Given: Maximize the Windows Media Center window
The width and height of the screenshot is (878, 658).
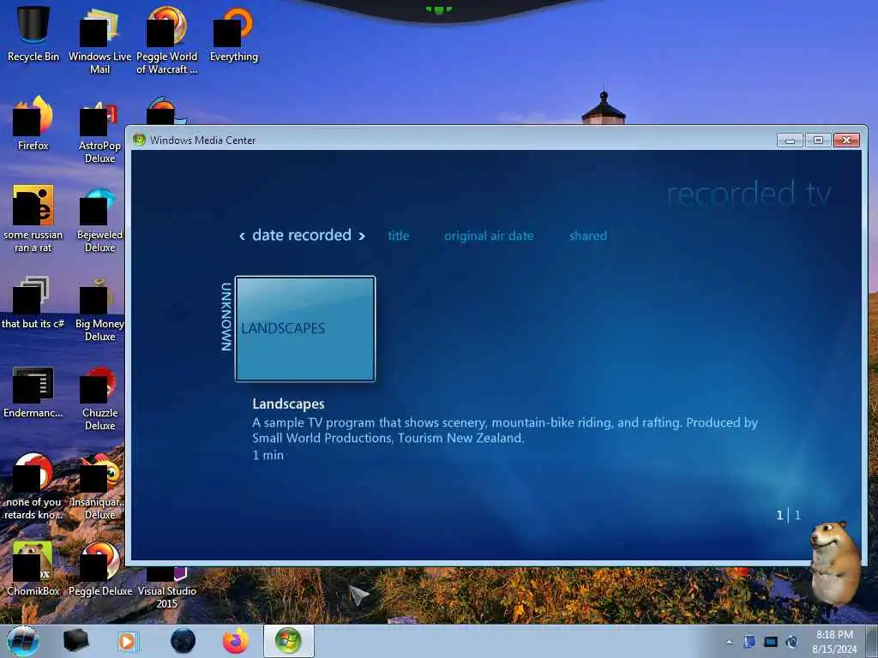Looking at the screenshot, I should tap(818, 140).
